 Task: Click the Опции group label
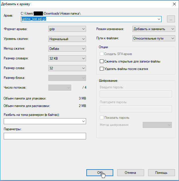click(103, 47)
